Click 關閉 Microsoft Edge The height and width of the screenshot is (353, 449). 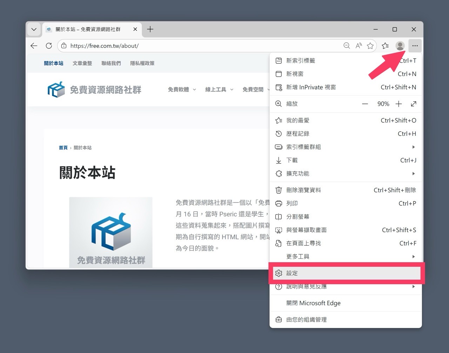point(313,303)
